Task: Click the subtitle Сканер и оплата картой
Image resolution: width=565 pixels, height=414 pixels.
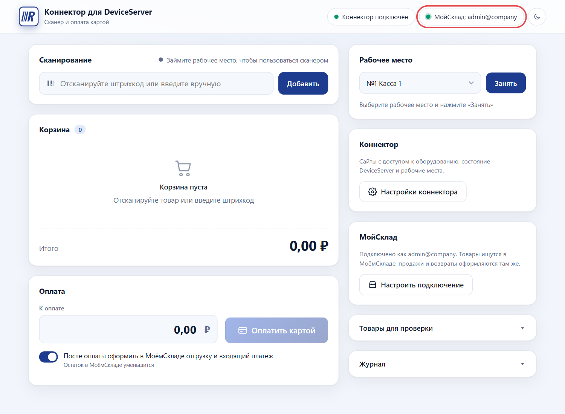Action: [x=76, y=22]
